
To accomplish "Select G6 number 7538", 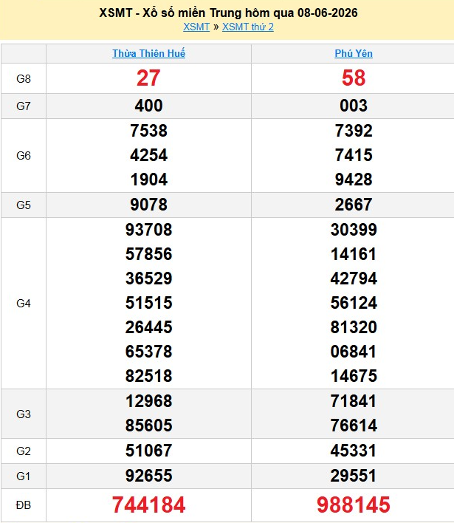I will 148,131.
